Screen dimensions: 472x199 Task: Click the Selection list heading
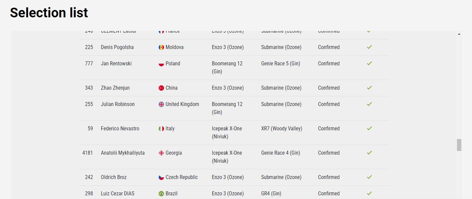pos(49,13)
